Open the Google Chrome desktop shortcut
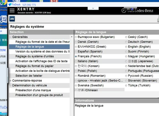 click(4, 5)
